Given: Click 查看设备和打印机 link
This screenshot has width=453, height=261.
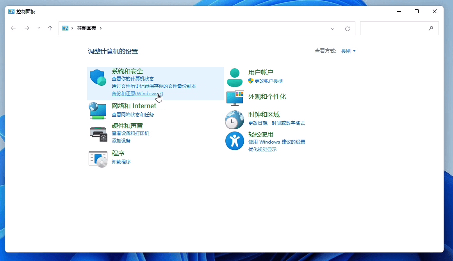Looking at the screenshot, I should (x=130, y=133).
